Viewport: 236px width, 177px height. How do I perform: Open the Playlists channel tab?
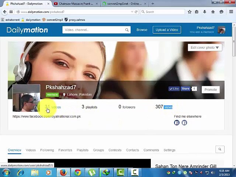pos(83,150)
